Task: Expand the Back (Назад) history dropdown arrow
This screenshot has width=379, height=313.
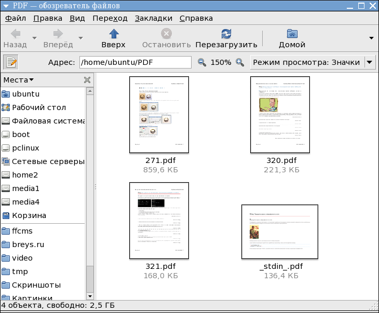Action: (35, 38)
